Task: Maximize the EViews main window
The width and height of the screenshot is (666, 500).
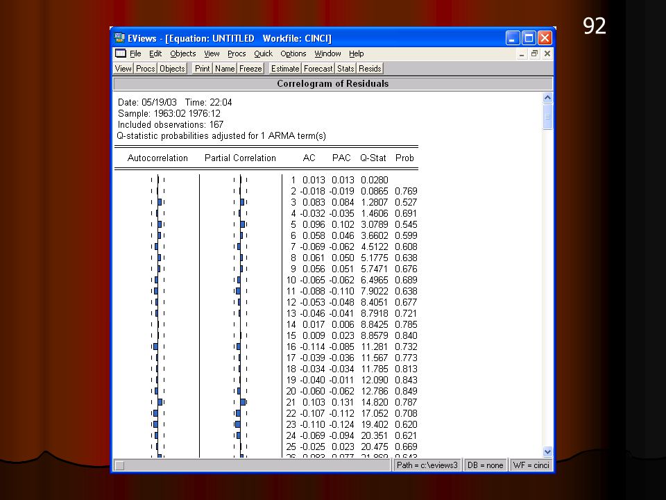Action: (x=529, y=38)
